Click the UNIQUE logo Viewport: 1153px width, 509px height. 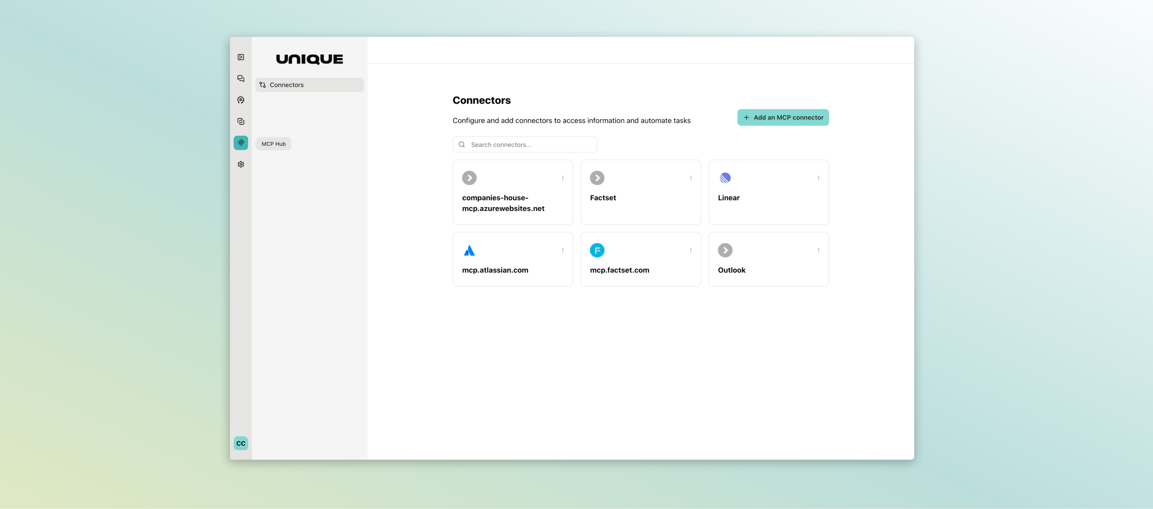309,59
